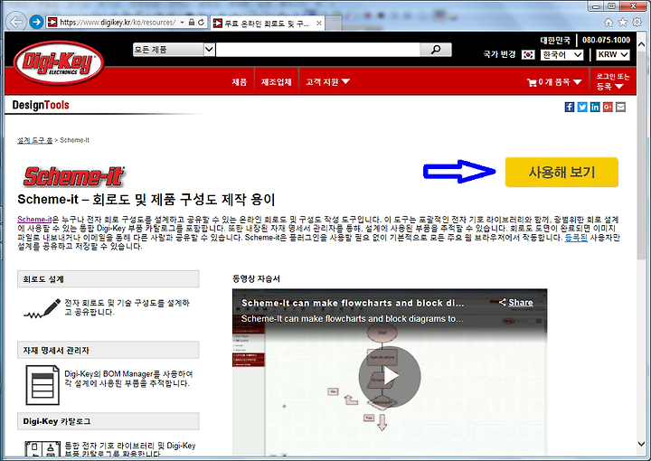Refresh the page using the reload icon
The width and height of the screenshot is (651, 461).
point(202,22)
